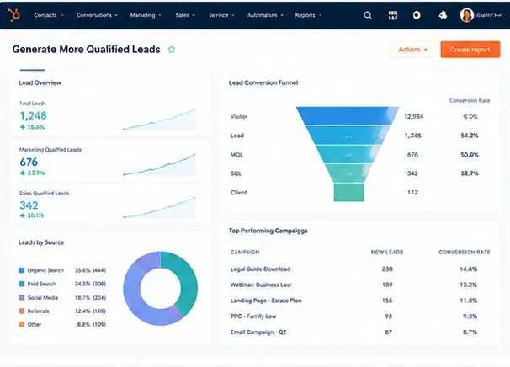Click the Create report button

click(470, 50)
